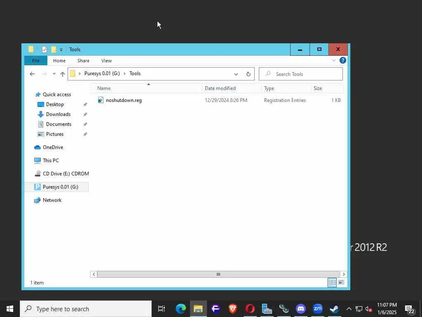Click the Search Tools input box

point(300,74)
